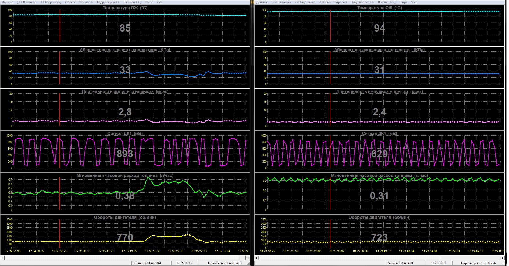
Task: Click the coolant temperature value 85
Action: coord(125,28)
